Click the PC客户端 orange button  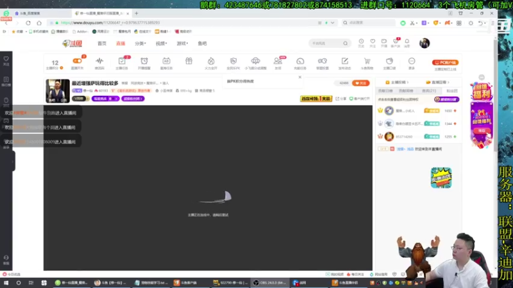point(445,62)
